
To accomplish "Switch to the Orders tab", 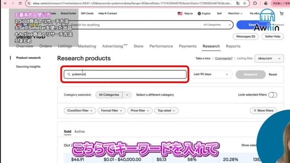I will [45, 46].
